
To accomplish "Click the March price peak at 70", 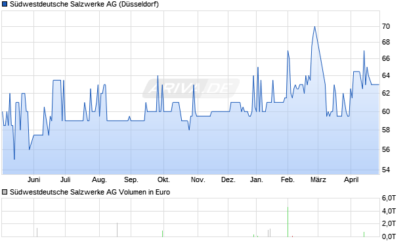I will (x=314, y=27).
